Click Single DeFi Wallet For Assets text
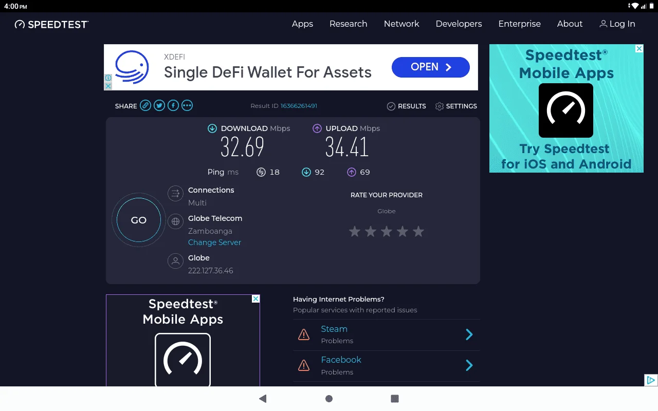Viewport: 658px width, 411px height. click(267, 72)
